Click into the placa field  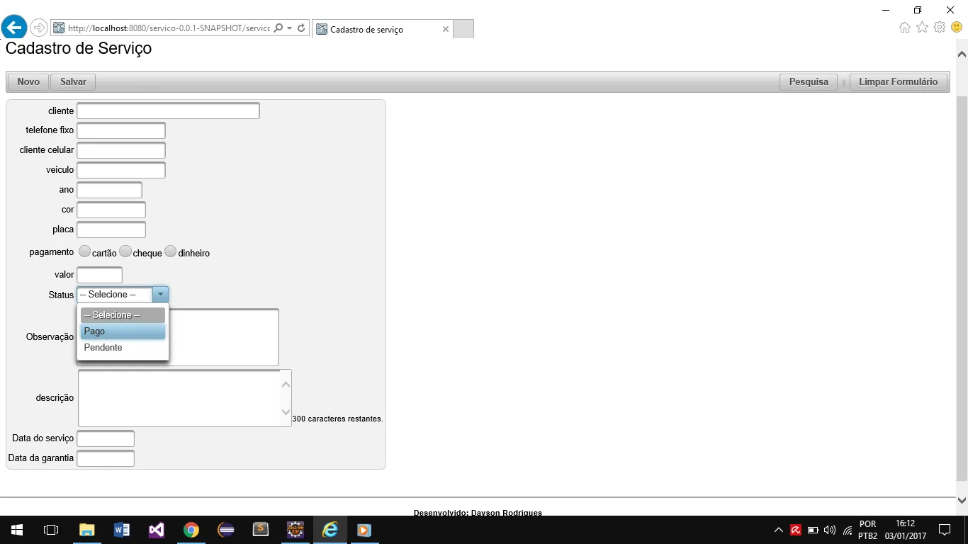pyautogui.click(x=111, y=230)
